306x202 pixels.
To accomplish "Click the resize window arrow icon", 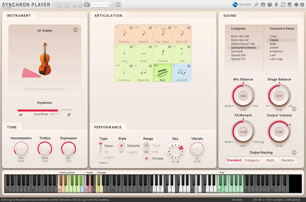I will coord(283,5).
